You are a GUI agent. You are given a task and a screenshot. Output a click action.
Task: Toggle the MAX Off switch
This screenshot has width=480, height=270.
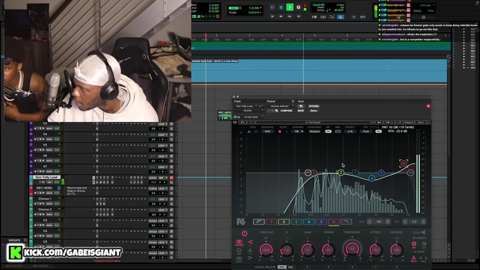[x=337, y=132]
